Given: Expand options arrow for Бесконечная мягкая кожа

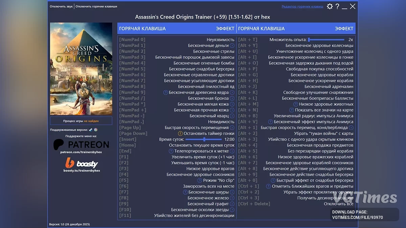Looking at the screenshot, I should pos(232,104).
